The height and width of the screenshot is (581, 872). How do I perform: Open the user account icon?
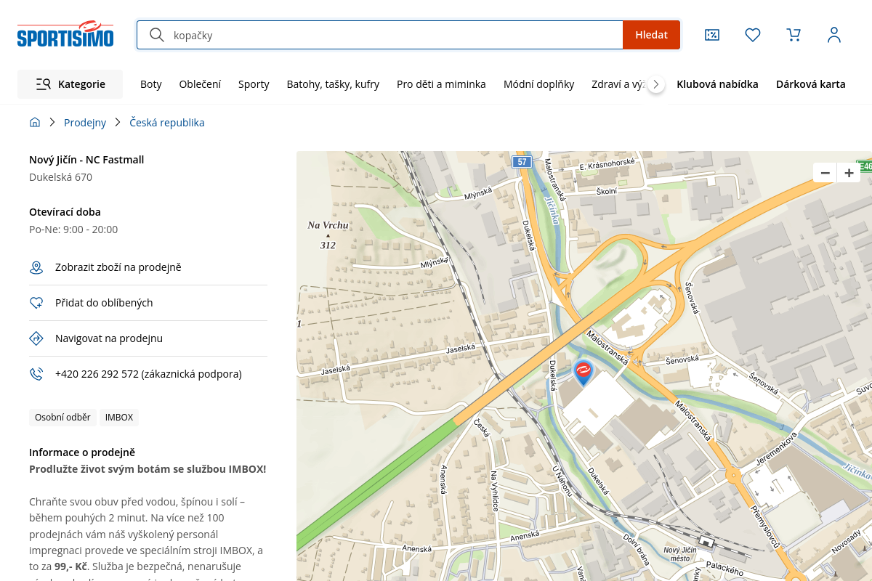(x=834, y=35)
